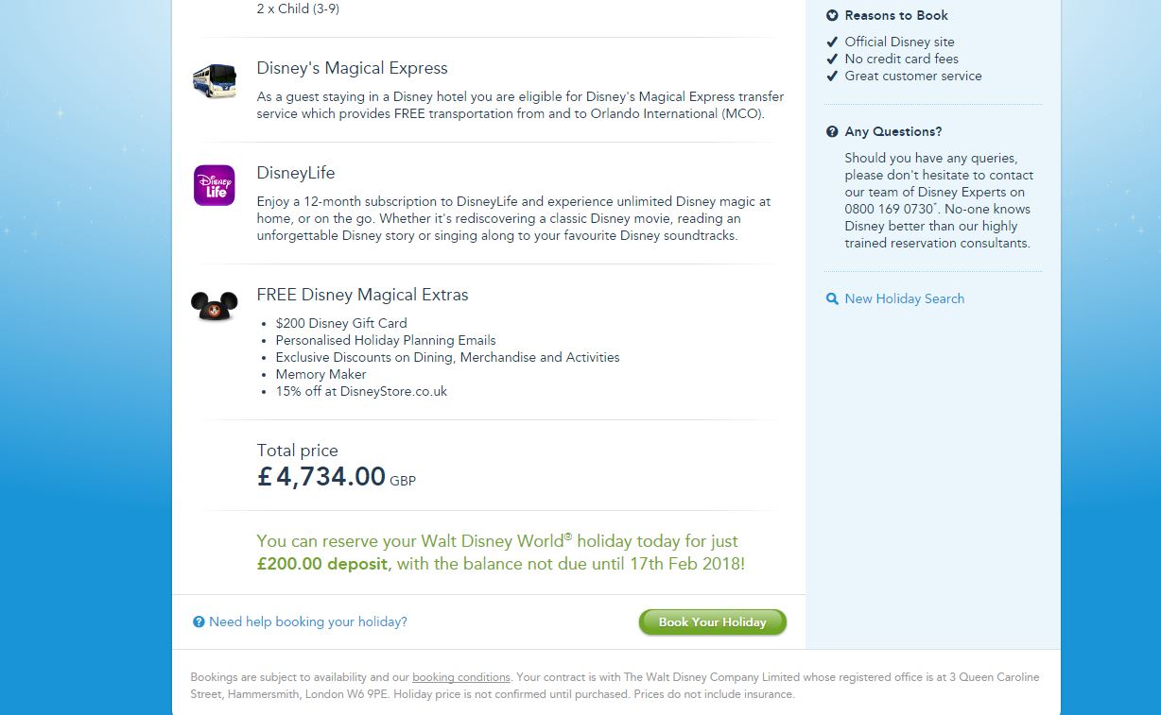The width and height of the screenshot is (1161, 715).
Task: Click the Disney's Magical Express heading
Action: click(x=352, y=68)
